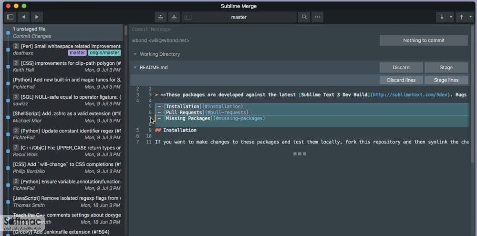Click the added Installation link line

312,106
